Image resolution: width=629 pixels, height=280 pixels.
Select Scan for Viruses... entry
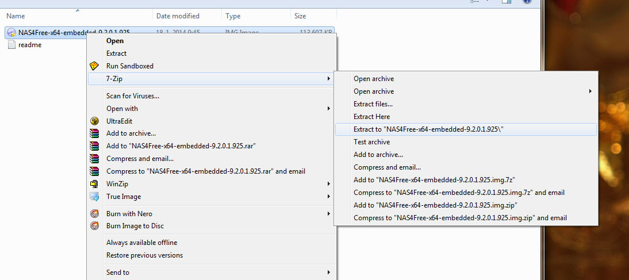[133, 96]
